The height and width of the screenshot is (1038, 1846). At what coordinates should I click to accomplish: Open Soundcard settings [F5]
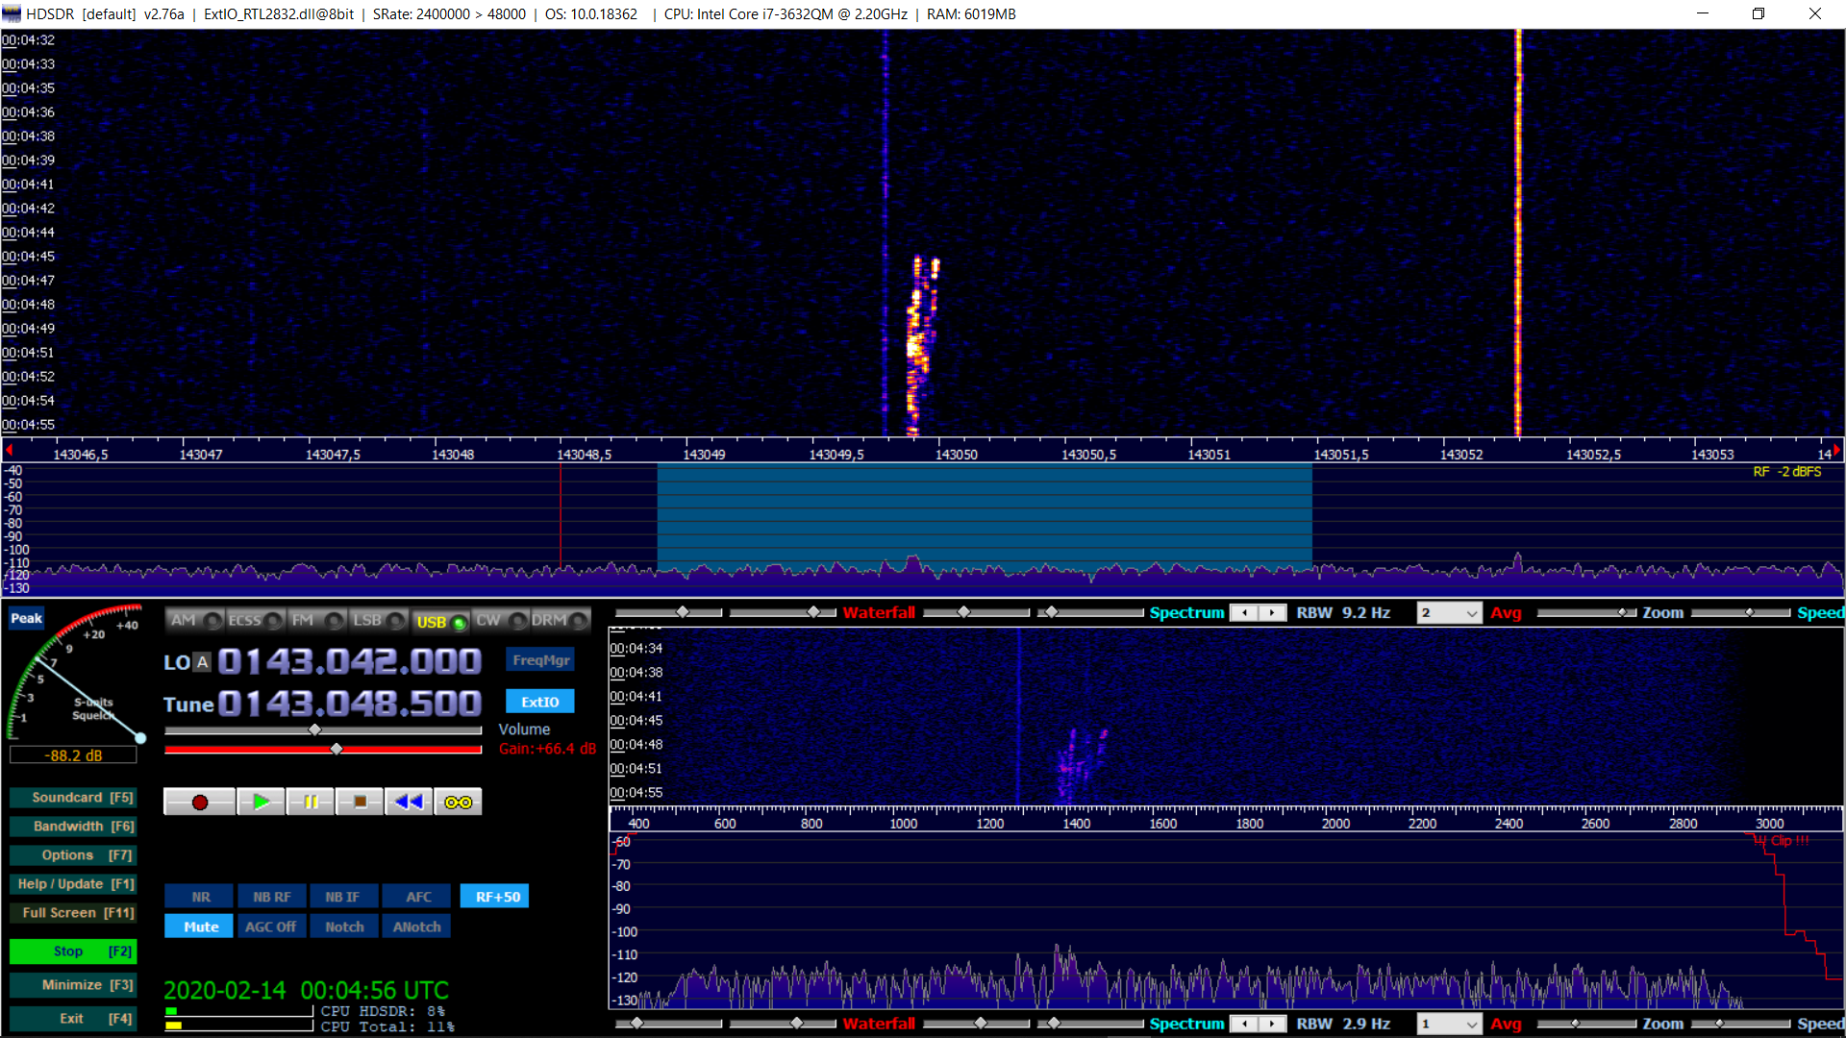tap(73, 798)
